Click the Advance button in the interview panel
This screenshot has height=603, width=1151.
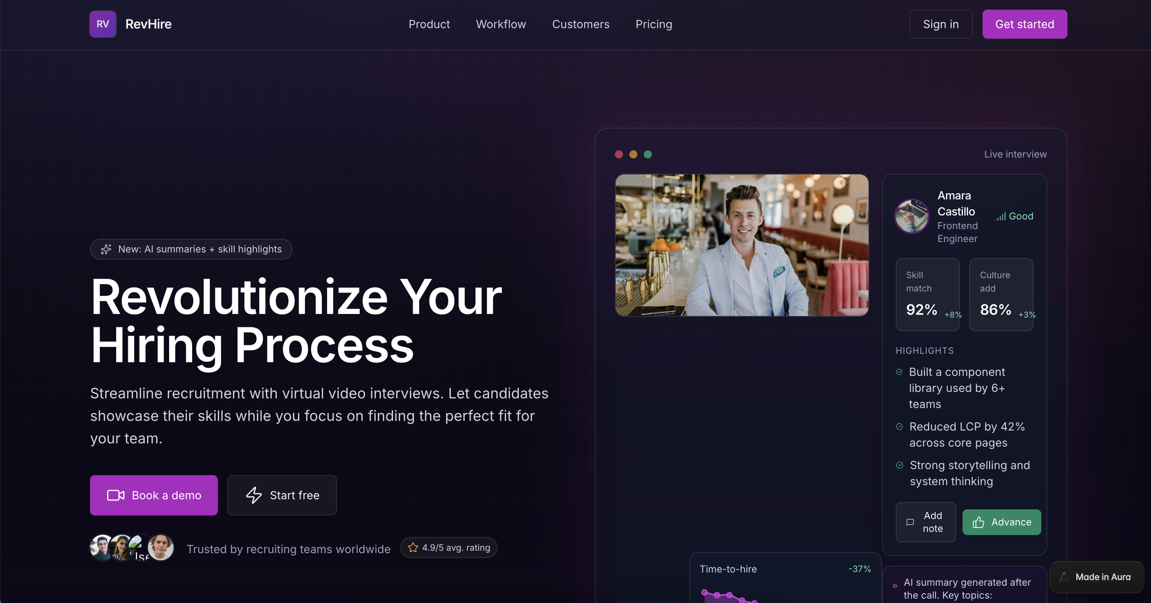coord(1002,522)
